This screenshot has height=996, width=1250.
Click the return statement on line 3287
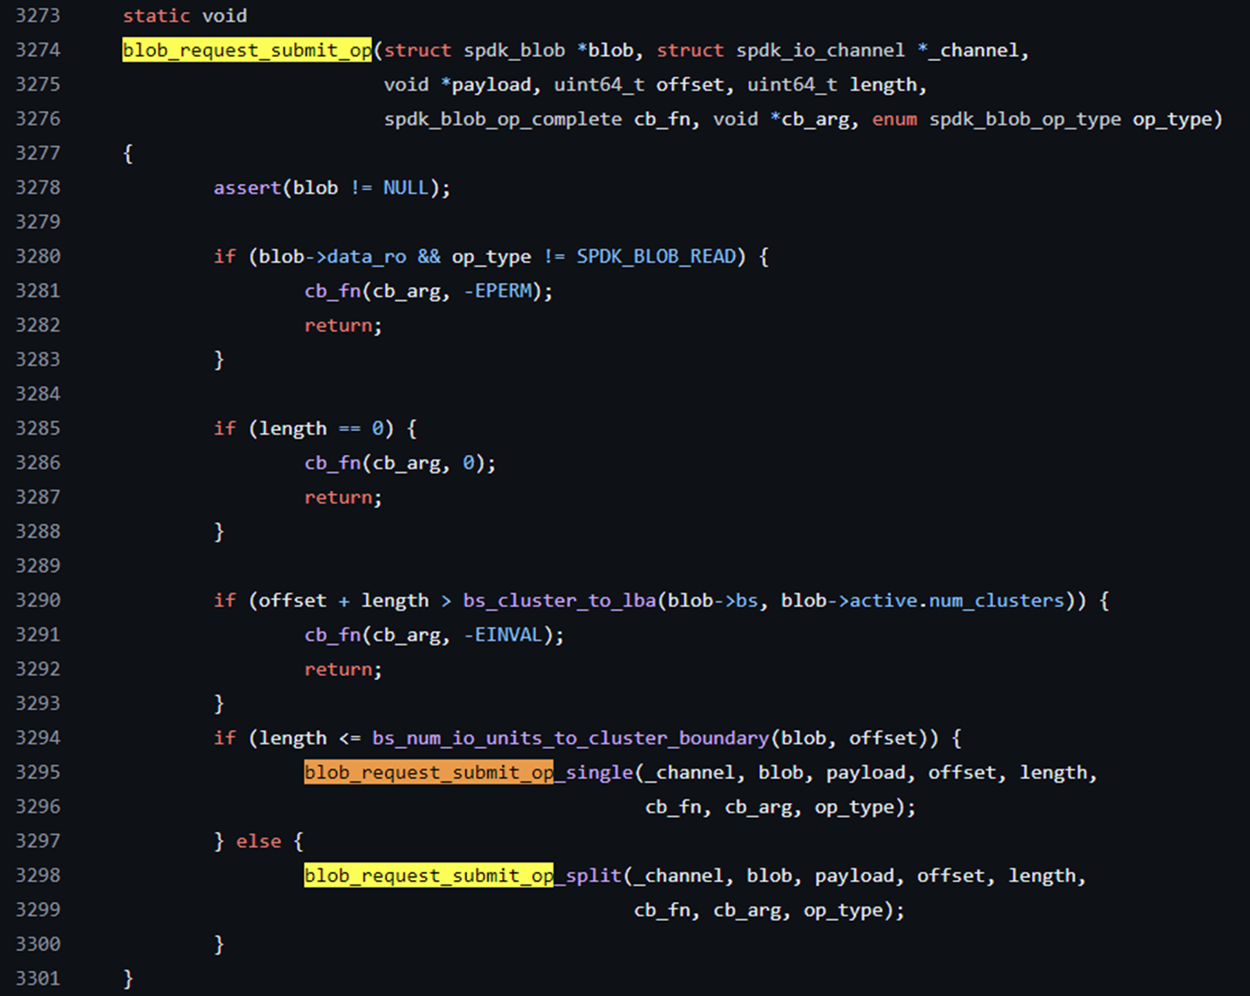tap(343, 498)
